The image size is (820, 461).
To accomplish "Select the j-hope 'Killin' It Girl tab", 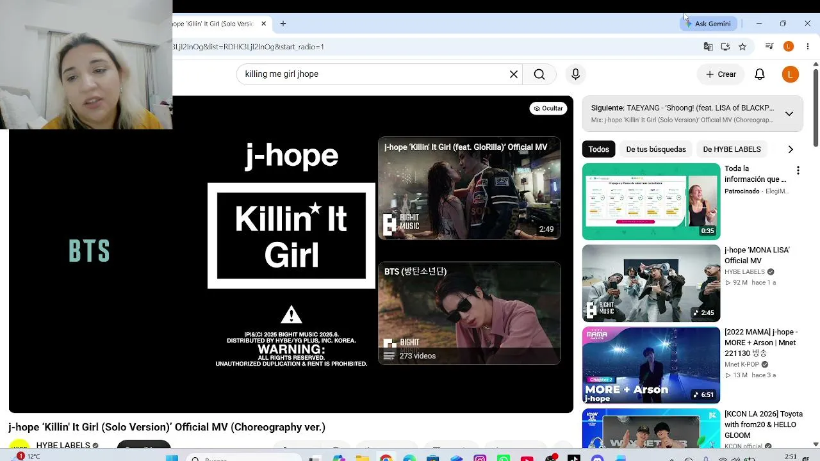I will (x=215, y=24).
